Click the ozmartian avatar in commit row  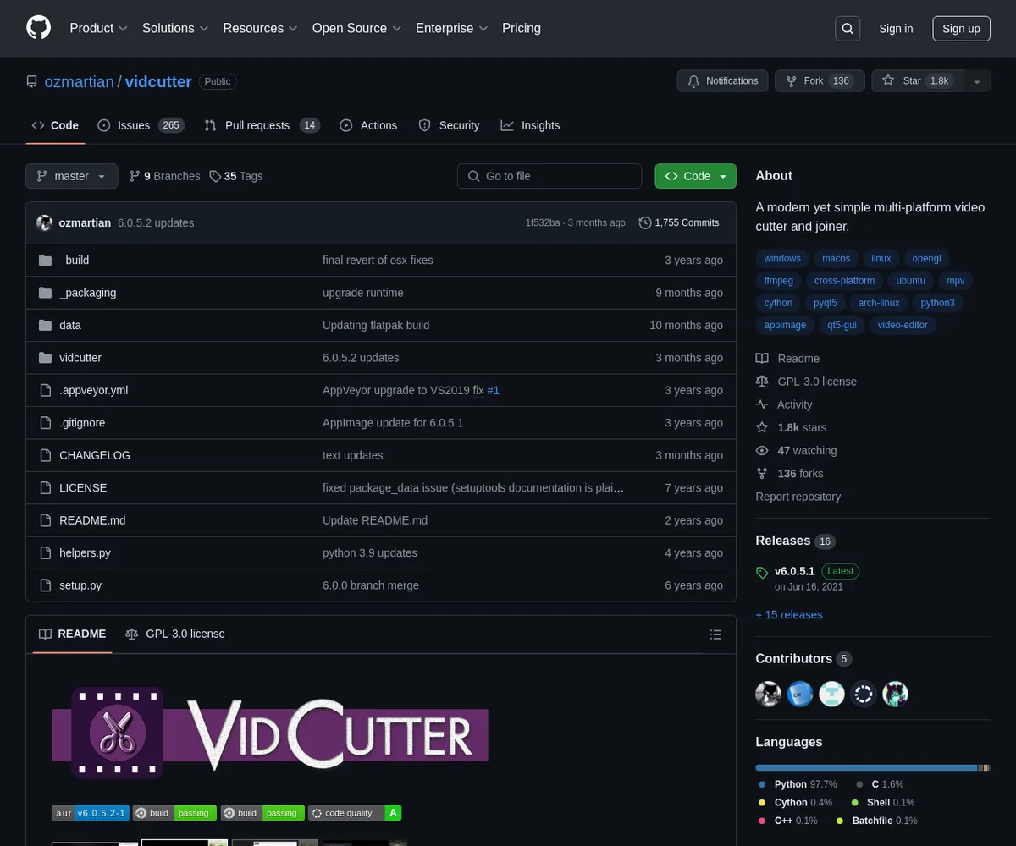(x=44, y=223)
